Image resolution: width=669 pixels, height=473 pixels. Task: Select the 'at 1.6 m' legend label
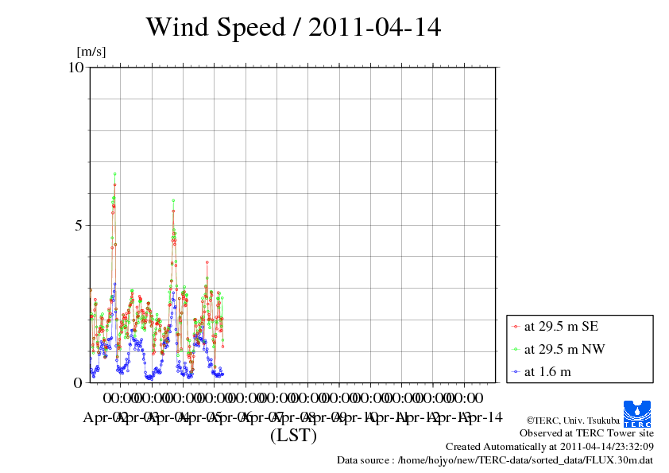pyautogui.click(x=547, y=371)
